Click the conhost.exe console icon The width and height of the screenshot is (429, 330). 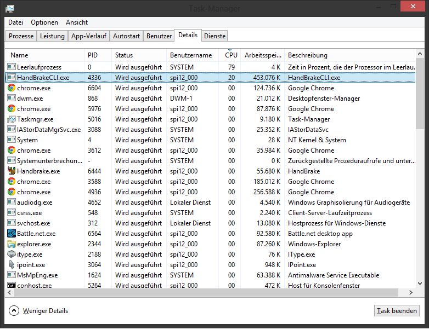tap(12, 286)
